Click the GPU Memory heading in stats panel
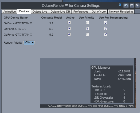 coord(100,68)
